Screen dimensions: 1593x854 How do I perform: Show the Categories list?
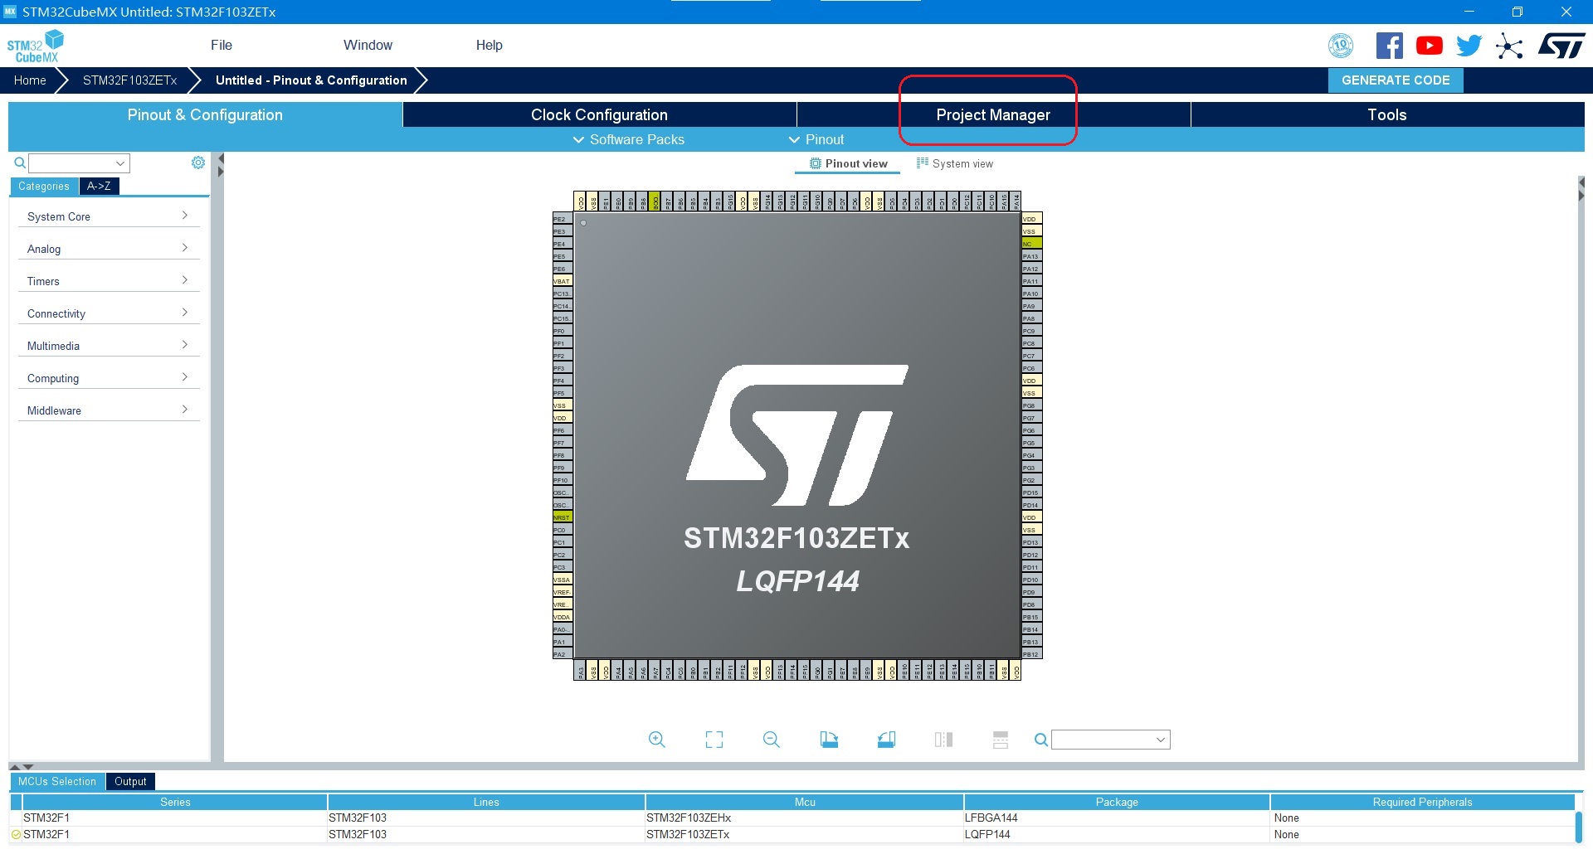[x=44, y=187]
